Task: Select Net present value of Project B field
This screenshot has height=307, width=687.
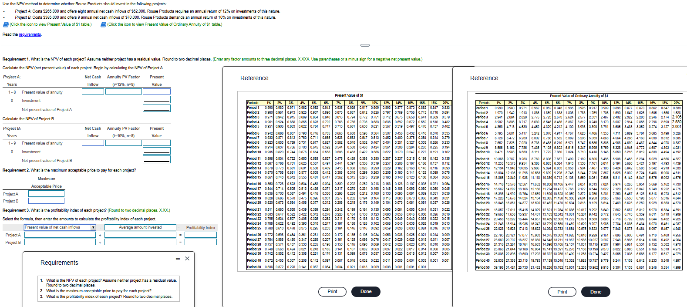Action: pos(156,160)
